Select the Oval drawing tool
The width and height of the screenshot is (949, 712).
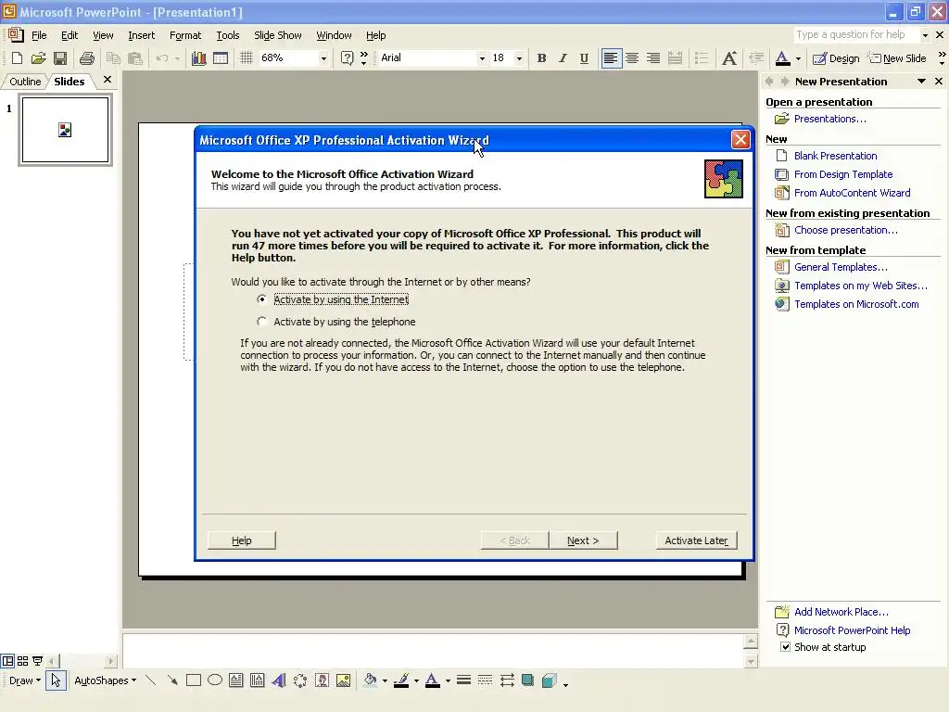pos(215,680)
